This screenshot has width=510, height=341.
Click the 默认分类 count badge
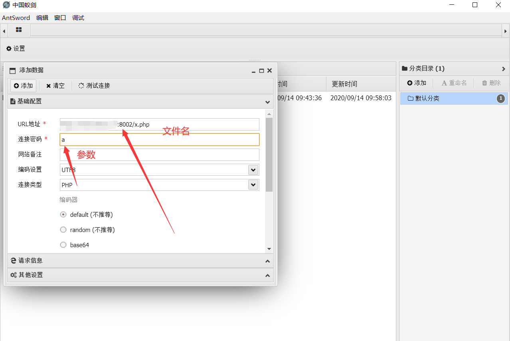tap(501, 99)
